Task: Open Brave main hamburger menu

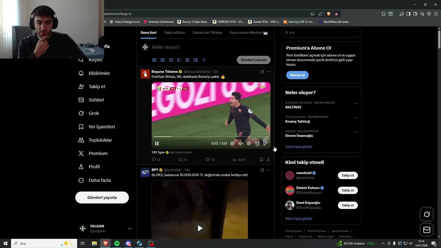Action: tap(436, 14)
